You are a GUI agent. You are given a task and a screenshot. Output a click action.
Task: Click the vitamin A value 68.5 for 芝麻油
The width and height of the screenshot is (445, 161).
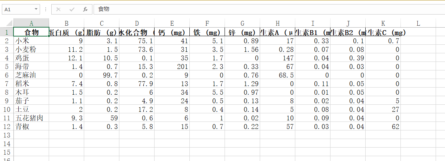tap(278, 75)
